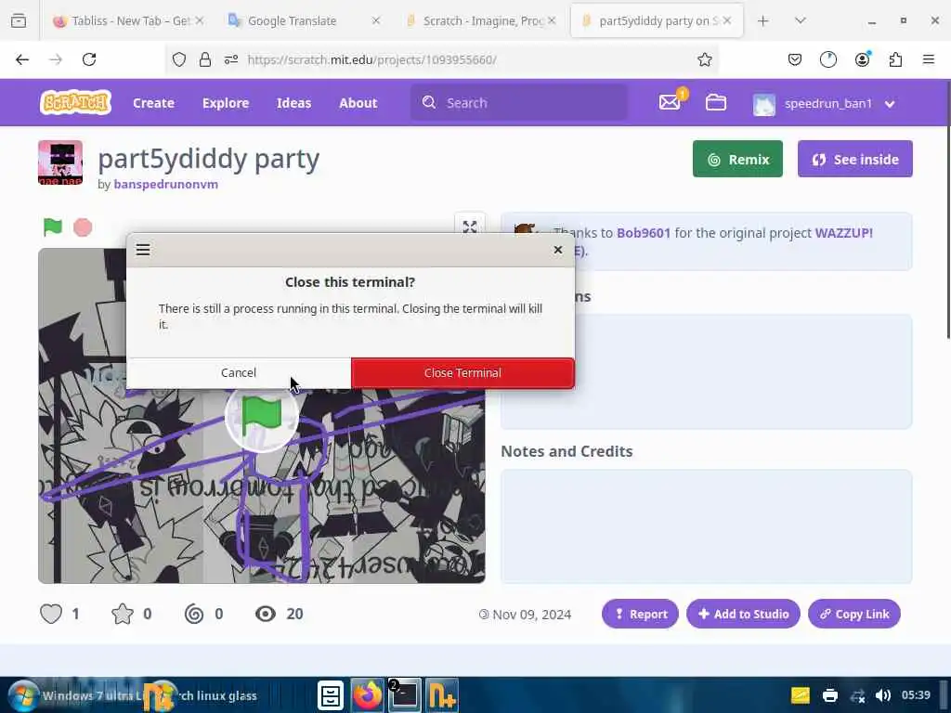Open Bob9601 profile link

[644, 233]
